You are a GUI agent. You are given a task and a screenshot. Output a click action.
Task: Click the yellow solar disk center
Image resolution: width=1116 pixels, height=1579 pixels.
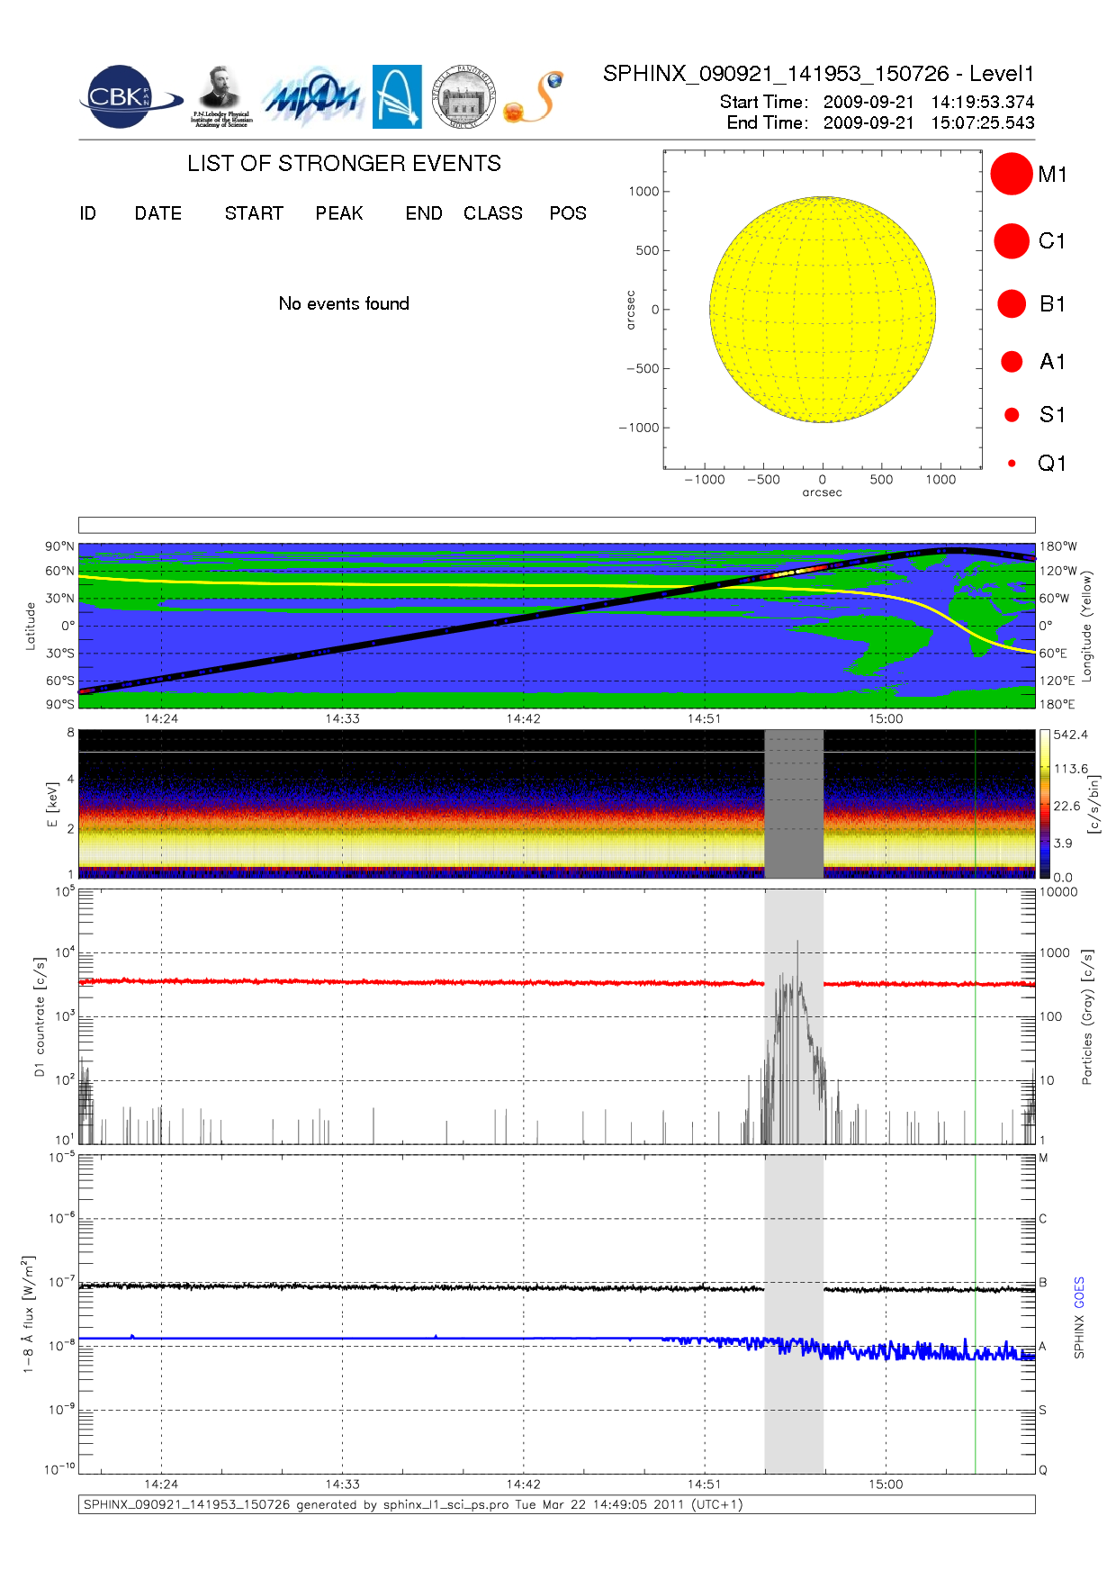point(822,310)
